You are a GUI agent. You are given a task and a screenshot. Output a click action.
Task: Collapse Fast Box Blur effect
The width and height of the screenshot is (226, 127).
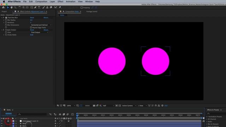(x=1, y=18)
